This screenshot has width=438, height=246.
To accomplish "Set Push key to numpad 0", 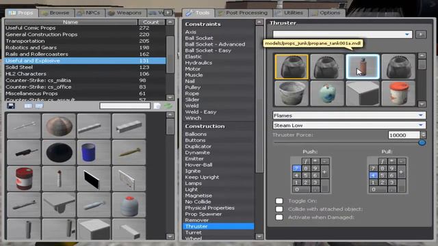I will tap(301, 189).
